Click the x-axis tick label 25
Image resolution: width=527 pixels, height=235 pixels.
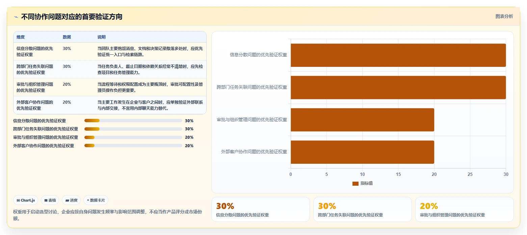click(470, 174)
